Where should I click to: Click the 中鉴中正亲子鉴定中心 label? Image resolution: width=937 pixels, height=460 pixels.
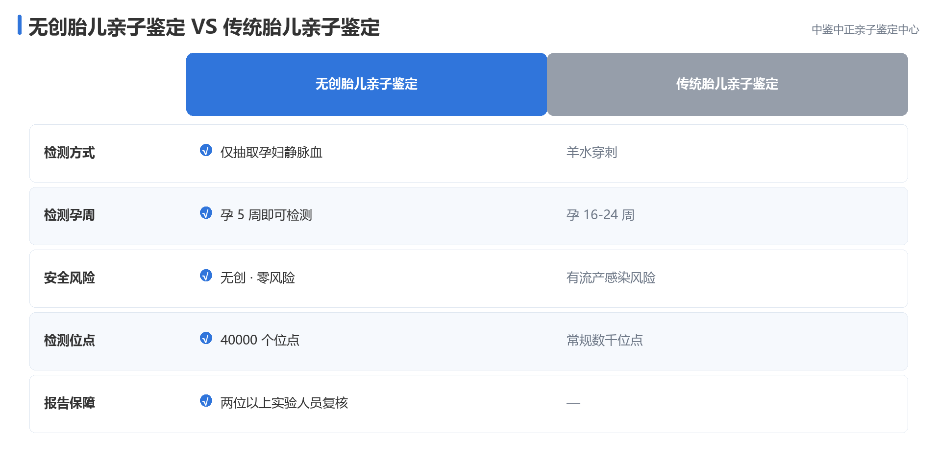pyautogui.click(x=865, y=29)
